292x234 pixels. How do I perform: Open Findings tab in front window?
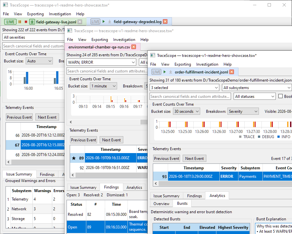coord(194,196)
